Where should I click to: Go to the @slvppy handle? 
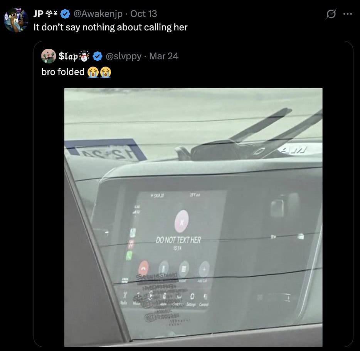click(123, 56)
